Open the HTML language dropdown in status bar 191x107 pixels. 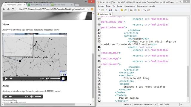[x=128, y=104]
